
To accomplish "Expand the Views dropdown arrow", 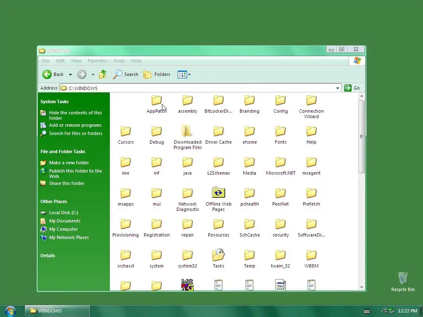I will (189, 75).
